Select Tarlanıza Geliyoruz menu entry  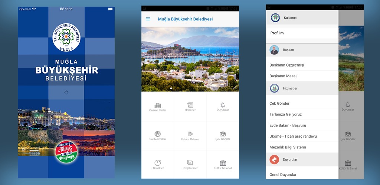coord(302,114)
